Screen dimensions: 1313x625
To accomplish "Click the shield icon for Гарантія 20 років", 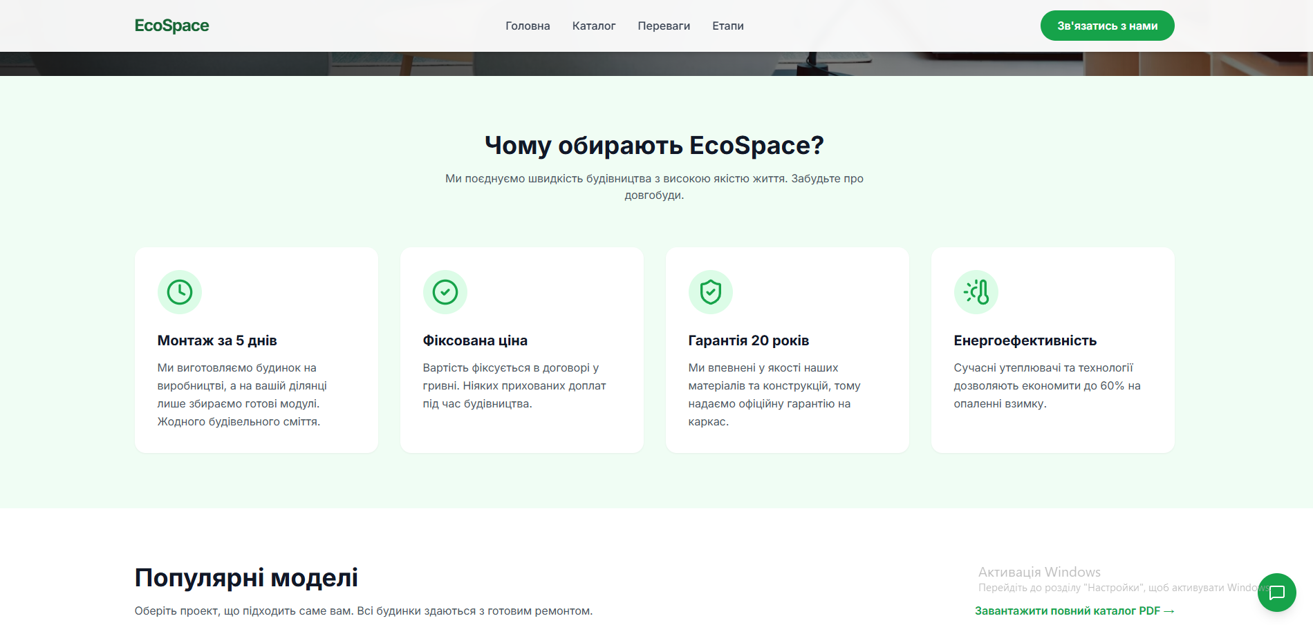I will tap(711, 292).
